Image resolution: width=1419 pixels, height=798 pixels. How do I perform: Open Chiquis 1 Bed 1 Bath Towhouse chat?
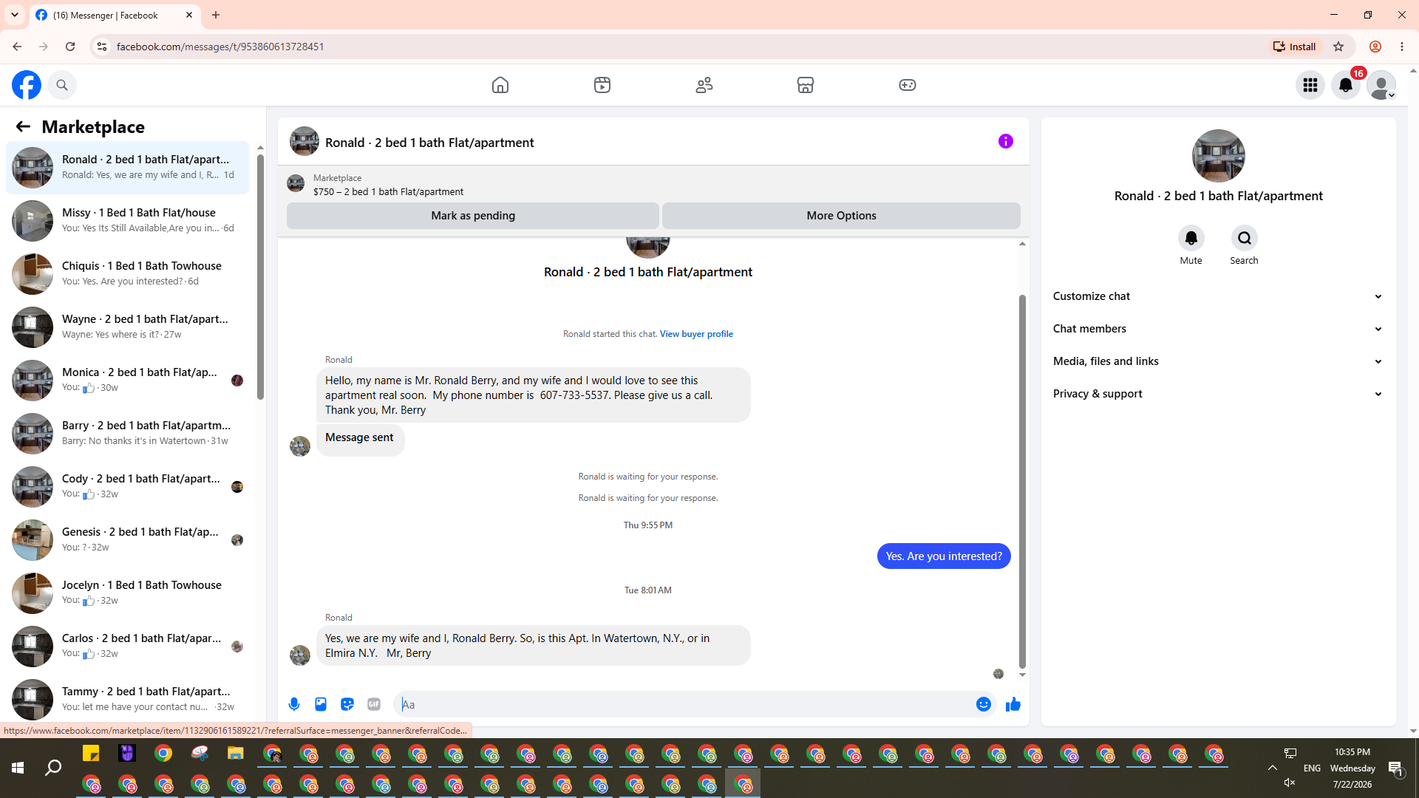click(x=127, y=273)
